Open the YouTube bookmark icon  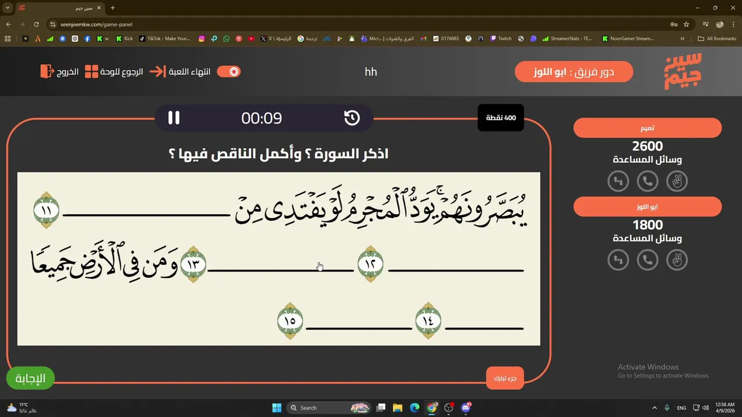pyautogui.click(x=251, y=39)
